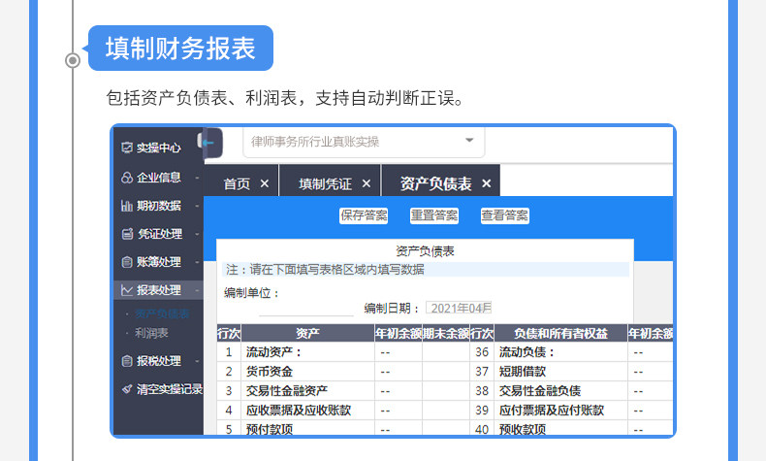Click the 账簿处理 sidebar icon

(127, 262)
